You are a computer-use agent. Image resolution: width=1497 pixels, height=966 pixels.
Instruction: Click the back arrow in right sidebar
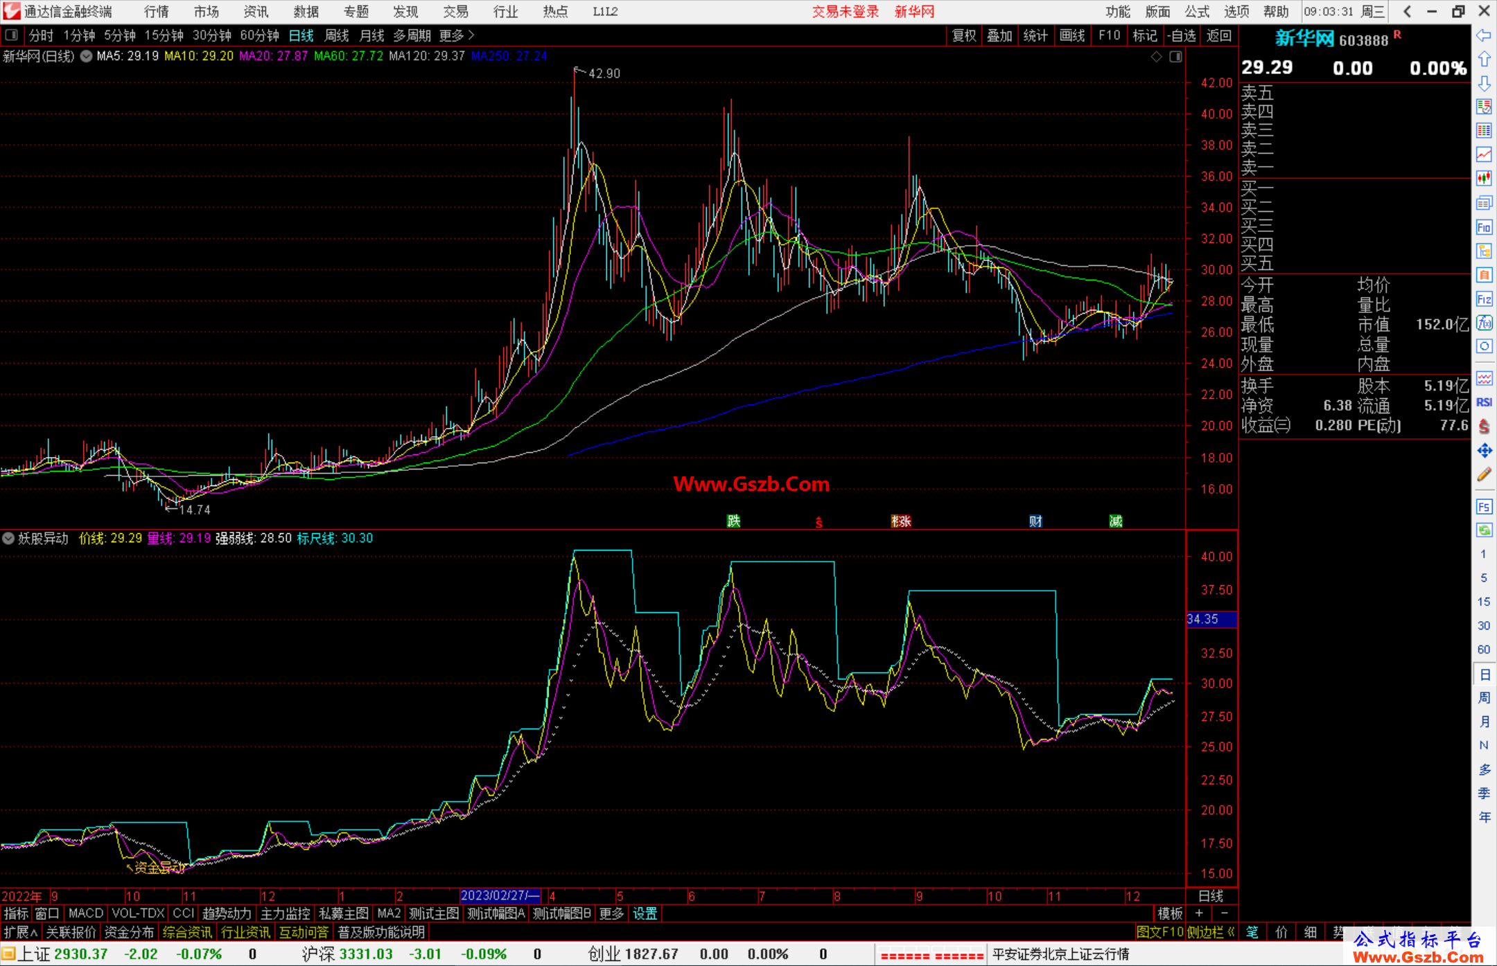click(x=1484, y=35)
